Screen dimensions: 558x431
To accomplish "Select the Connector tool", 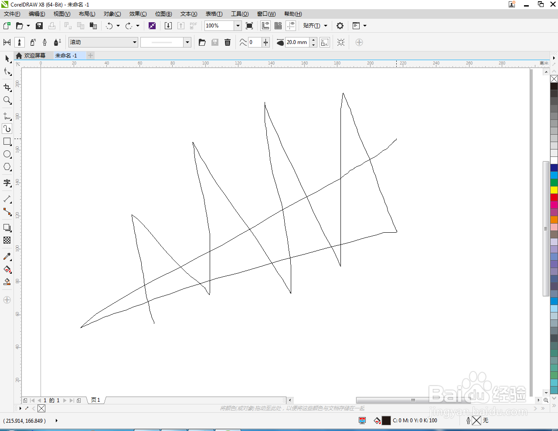I will pyautogui.click(x=7, y=212).
